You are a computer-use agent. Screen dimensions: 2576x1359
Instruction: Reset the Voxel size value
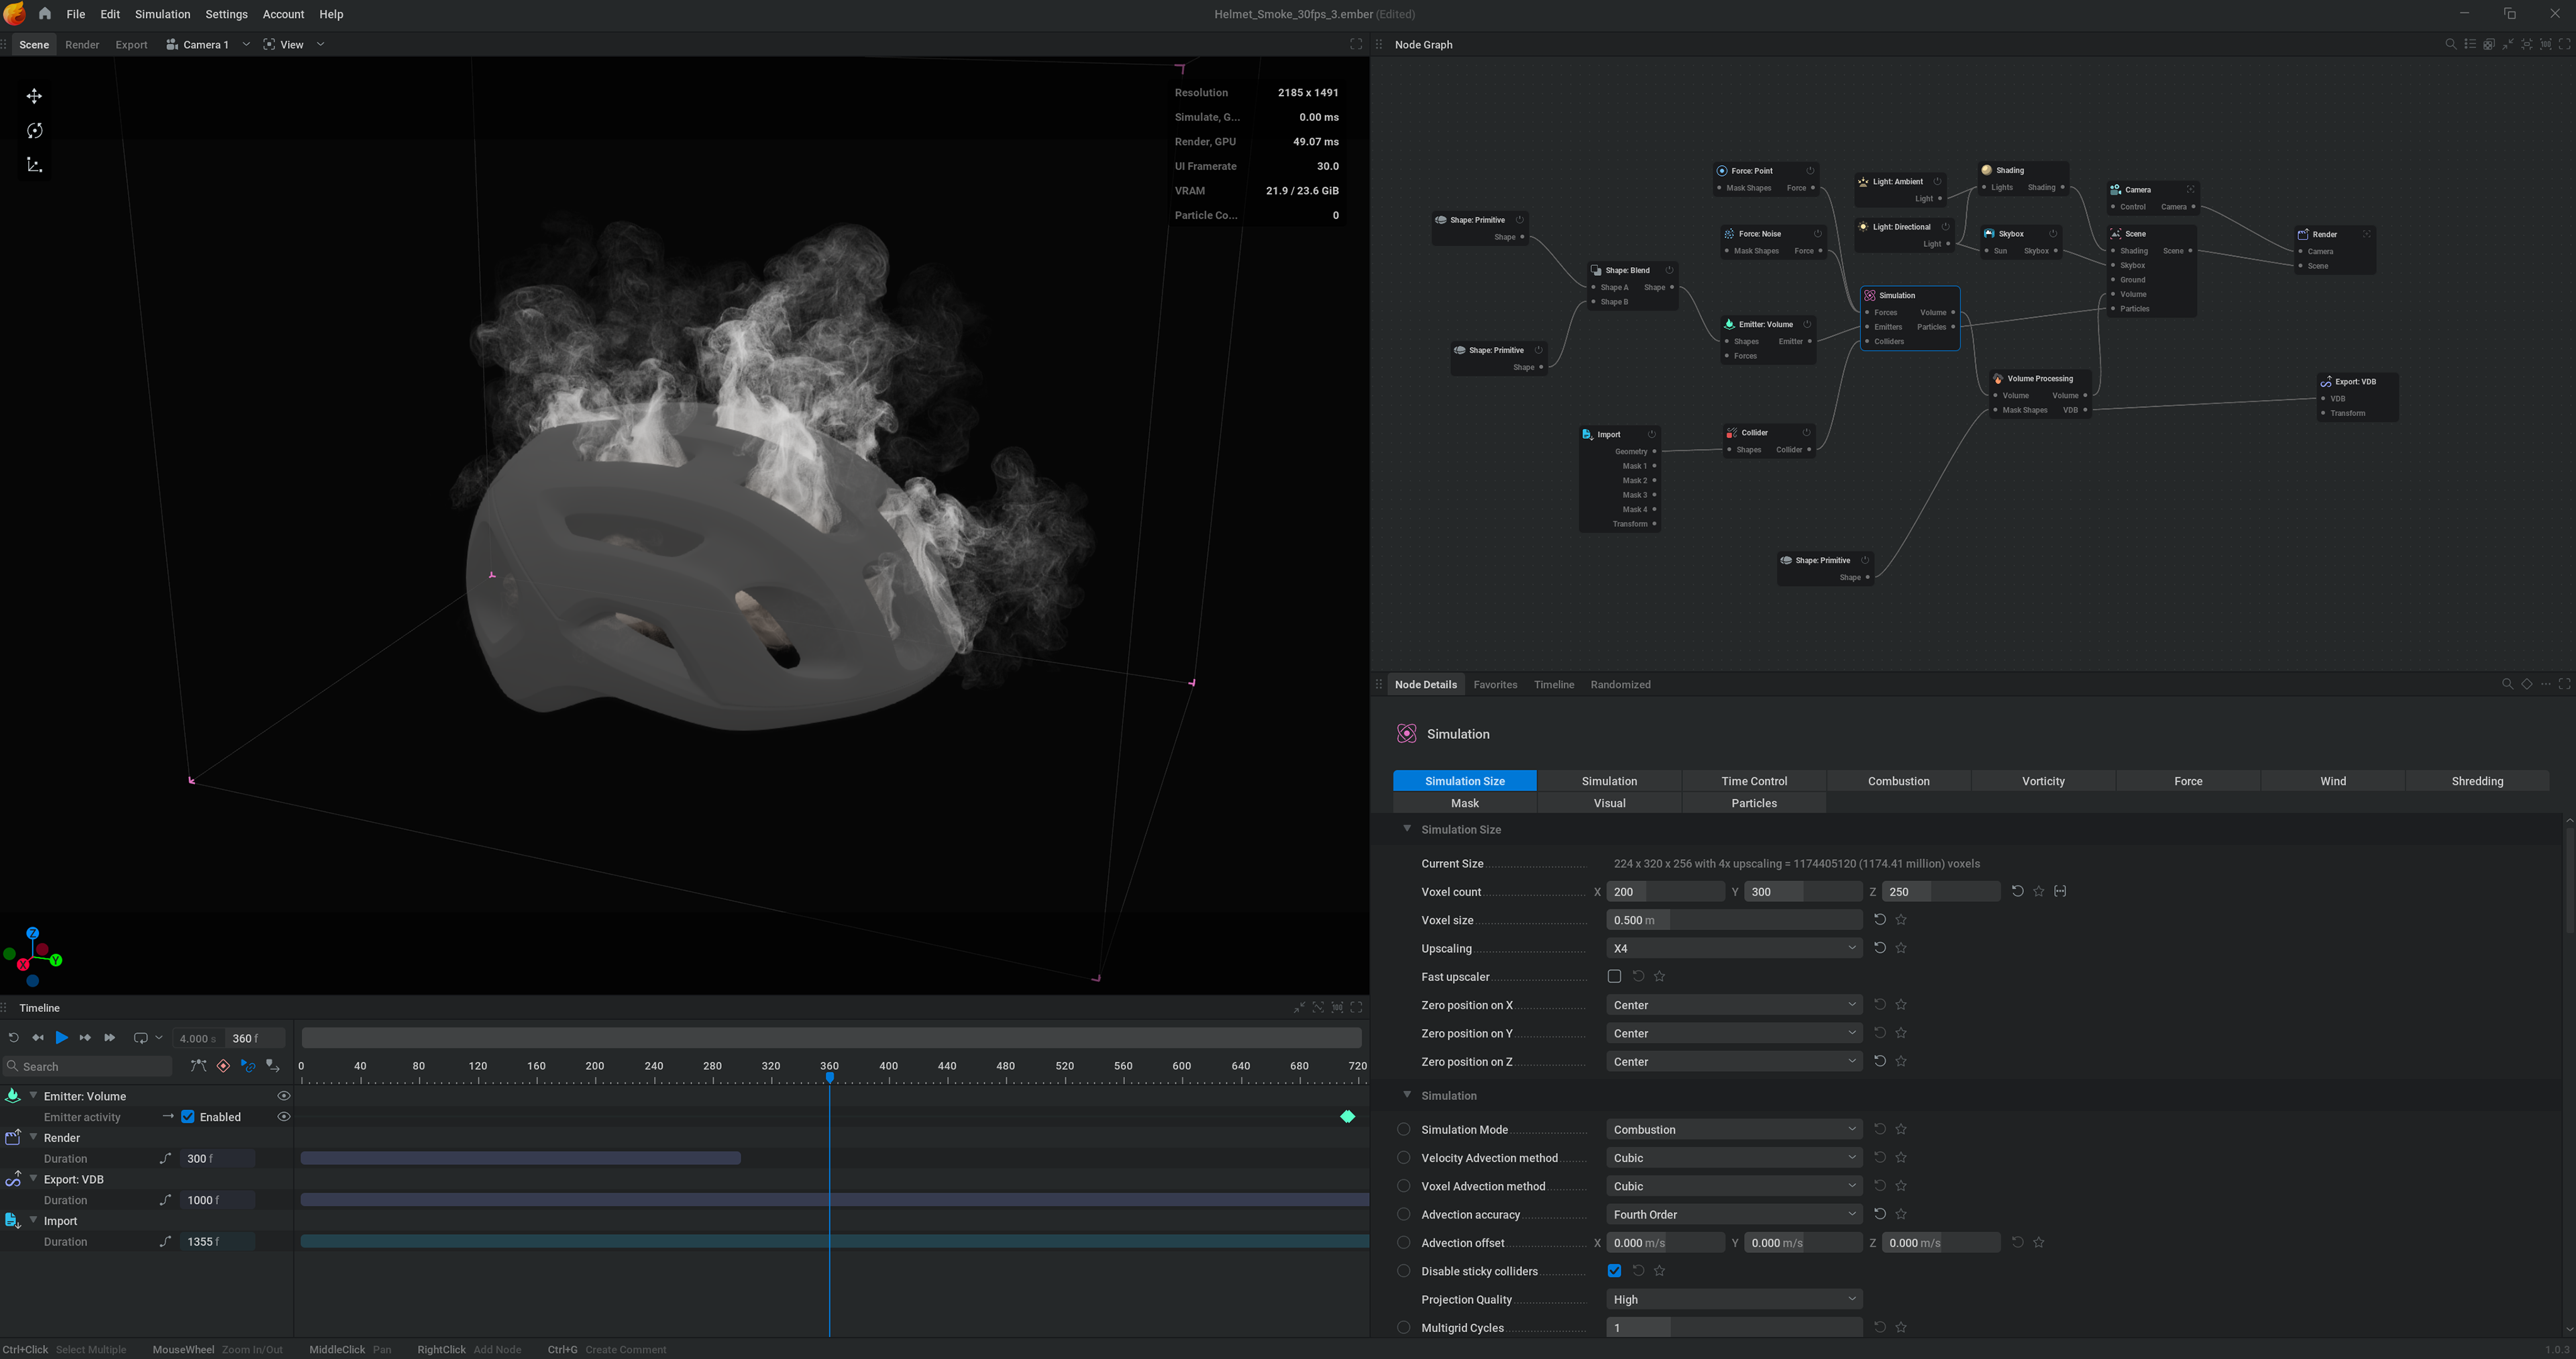(x=1879, y=919)
